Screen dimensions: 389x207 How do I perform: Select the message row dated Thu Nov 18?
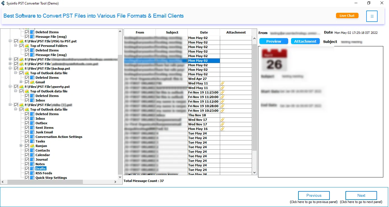tap(188, 115)
